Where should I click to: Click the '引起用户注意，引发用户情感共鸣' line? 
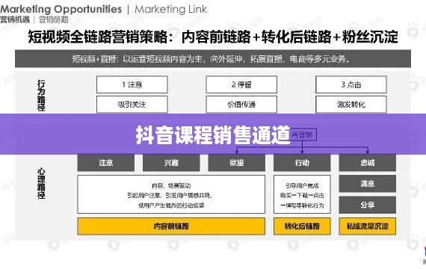(x=170, y=195)
